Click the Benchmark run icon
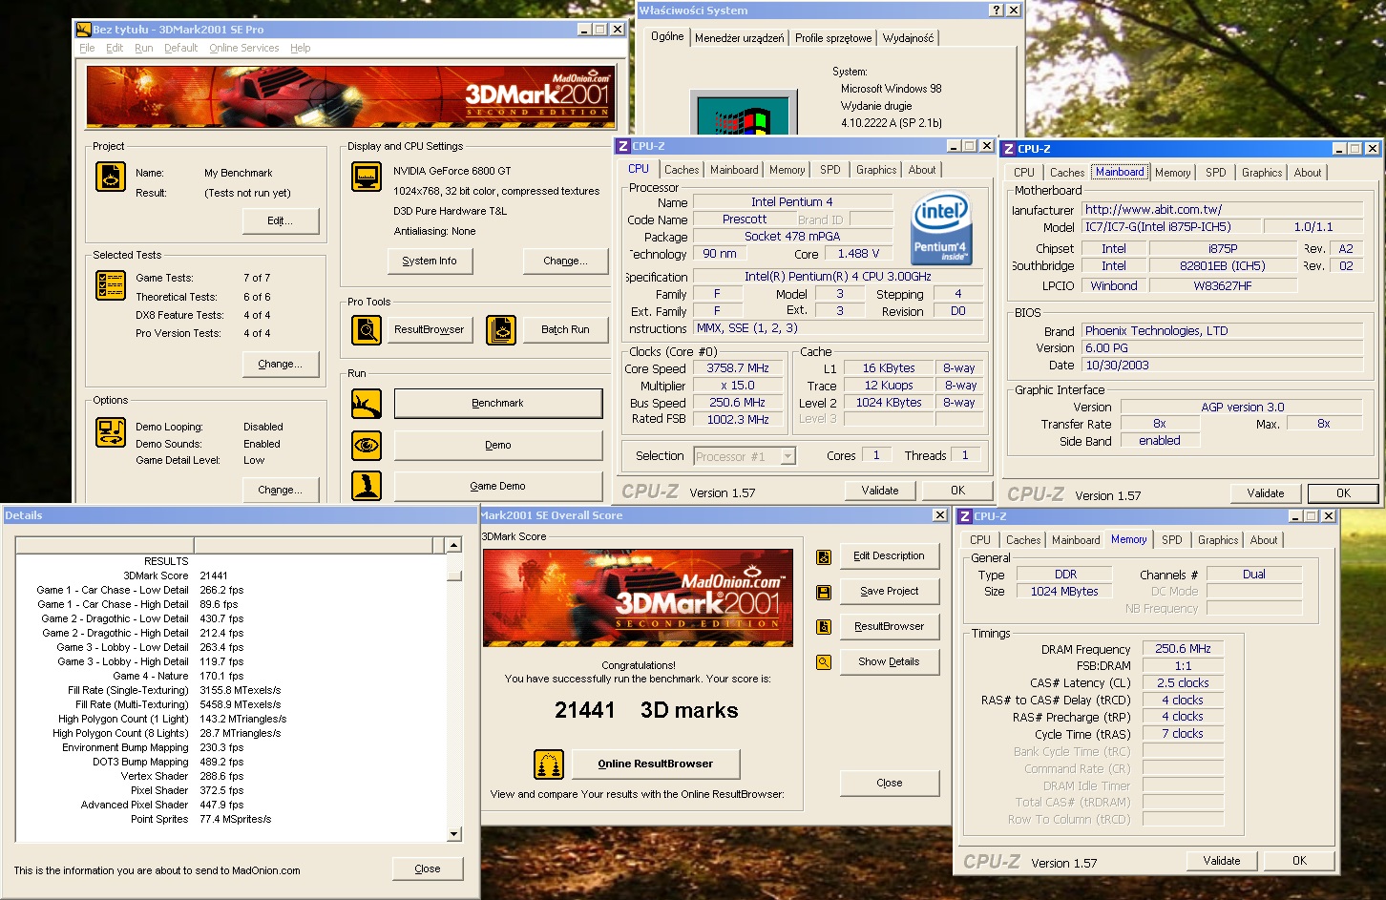 [x=367, y=404]
